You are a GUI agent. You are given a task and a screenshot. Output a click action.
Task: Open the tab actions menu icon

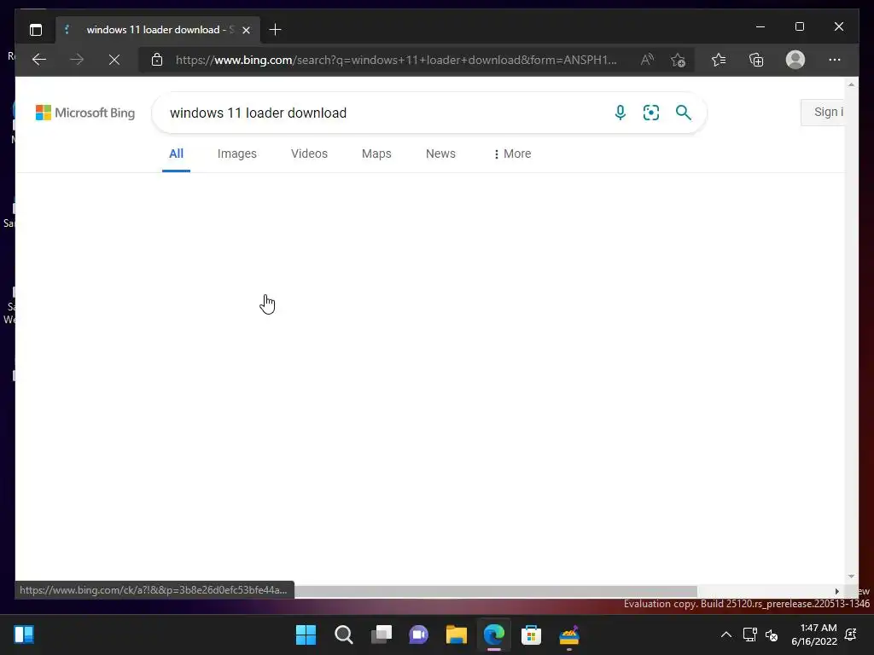tap(36, 30)
